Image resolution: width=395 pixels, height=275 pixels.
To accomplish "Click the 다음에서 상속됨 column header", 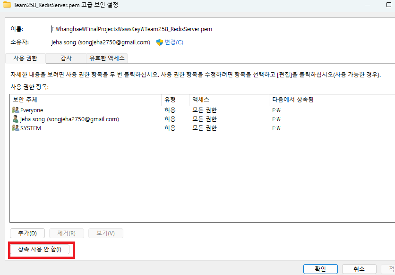I will pos(332,100).
